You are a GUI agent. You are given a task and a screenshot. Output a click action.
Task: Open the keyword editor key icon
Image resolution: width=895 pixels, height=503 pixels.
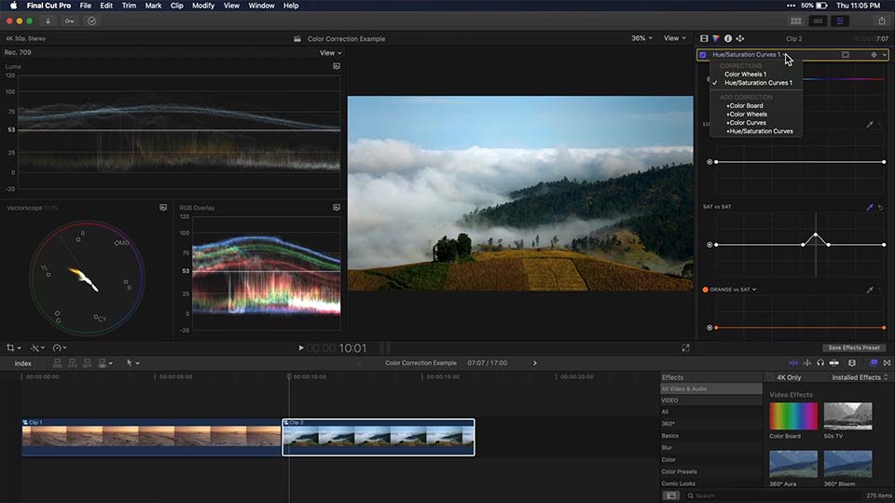(x=70, y=21)
